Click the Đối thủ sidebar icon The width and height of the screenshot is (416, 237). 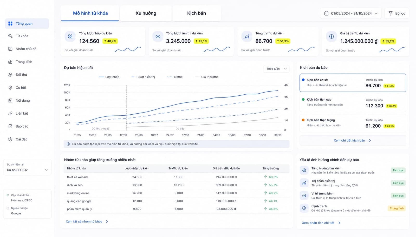pyautogui.click(x=10, y=75)
